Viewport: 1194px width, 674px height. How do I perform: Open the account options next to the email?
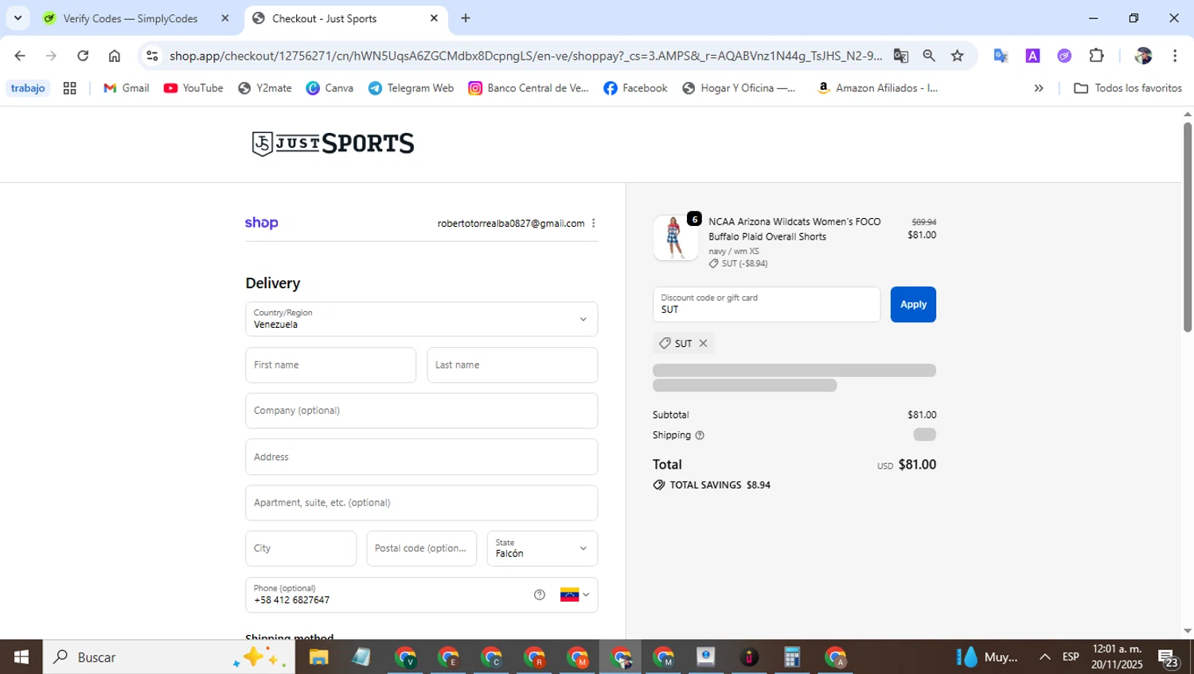[594, 224]
